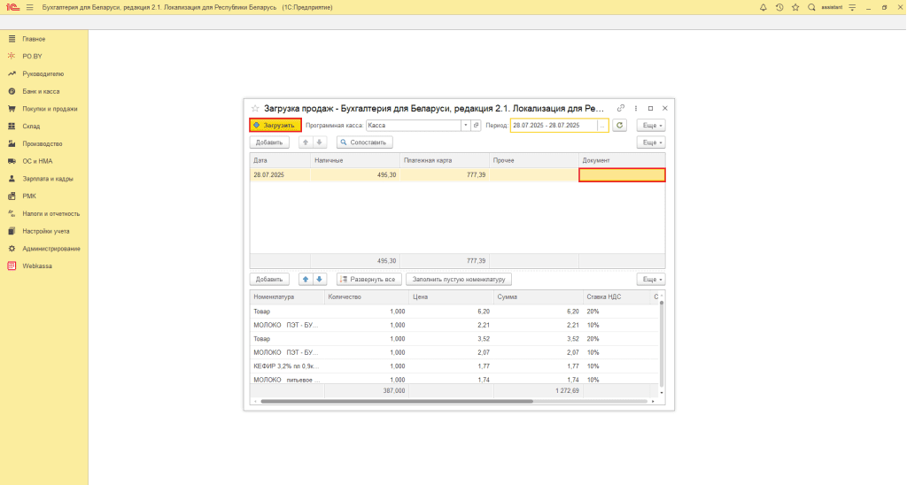Click the Наличные column header
Image resolution: width=907 pixels, height=485 pixels.
coord(355,160)
